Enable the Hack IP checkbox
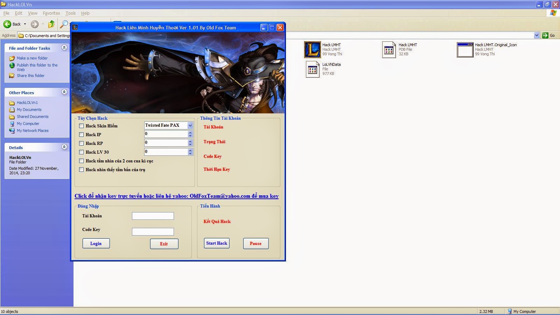The width and height of the screenshot is (560, 315). [81, 135]
